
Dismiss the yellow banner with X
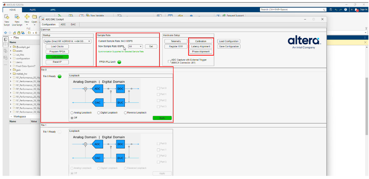[x=365, y=42]
